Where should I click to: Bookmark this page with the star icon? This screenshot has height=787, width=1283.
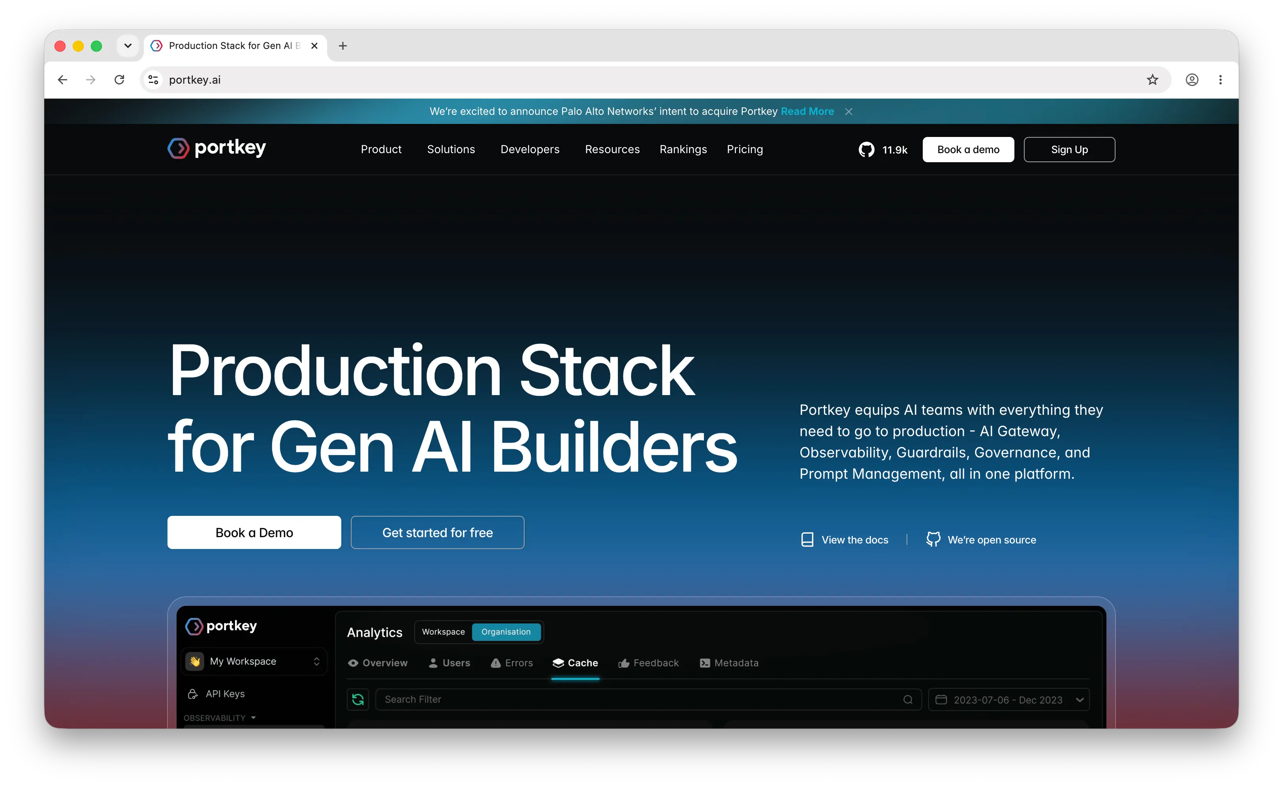pyautogui.click(x=1152, y=80)
